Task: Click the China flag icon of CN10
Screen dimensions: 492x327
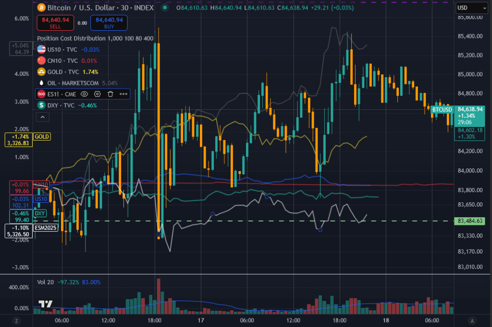Action: pyautogui.click(x=41, y=61)
